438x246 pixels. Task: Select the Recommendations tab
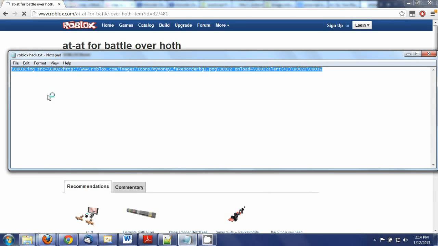pos(88,187)
